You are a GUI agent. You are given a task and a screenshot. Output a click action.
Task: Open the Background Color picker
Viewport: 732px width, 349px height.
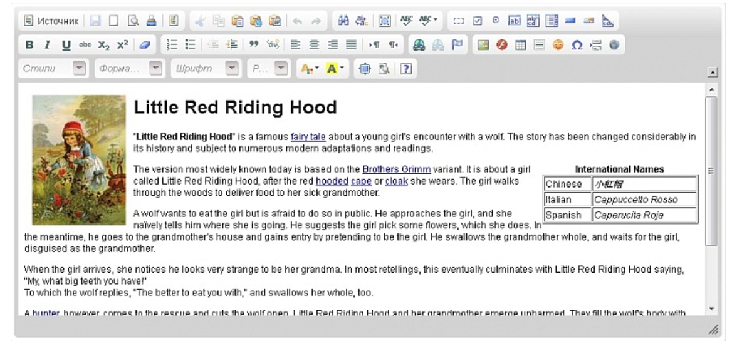click(335, 69)
